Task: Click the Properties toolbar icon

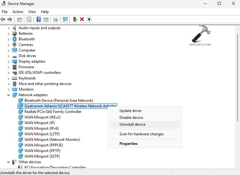Action: pos(29,19)
